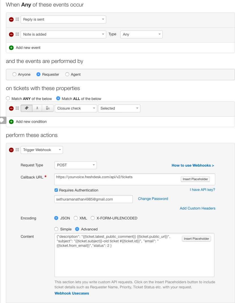Image resolution: width=235 pixels, height=303 pixels.
Task: Click drag handle of Closure check condition
Action: 17,108
